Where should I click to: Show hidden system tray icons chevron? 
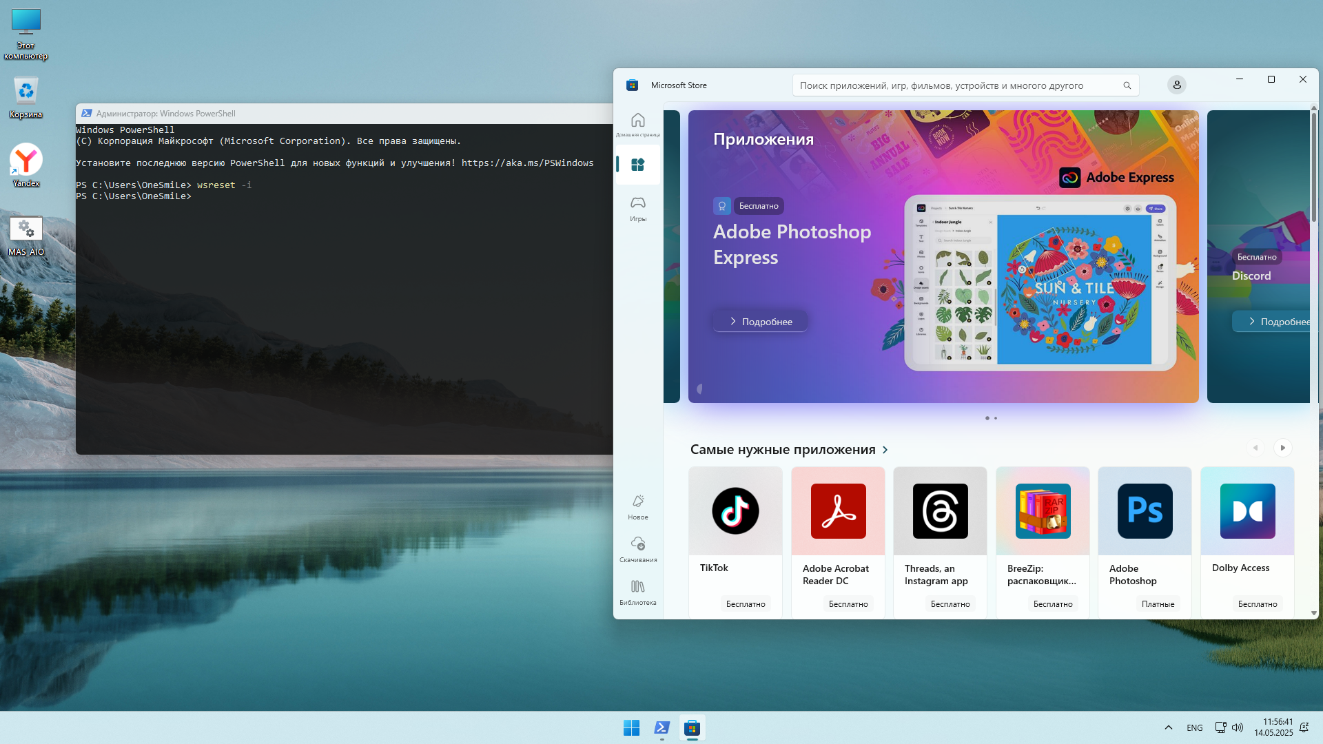coord(1168,727)
